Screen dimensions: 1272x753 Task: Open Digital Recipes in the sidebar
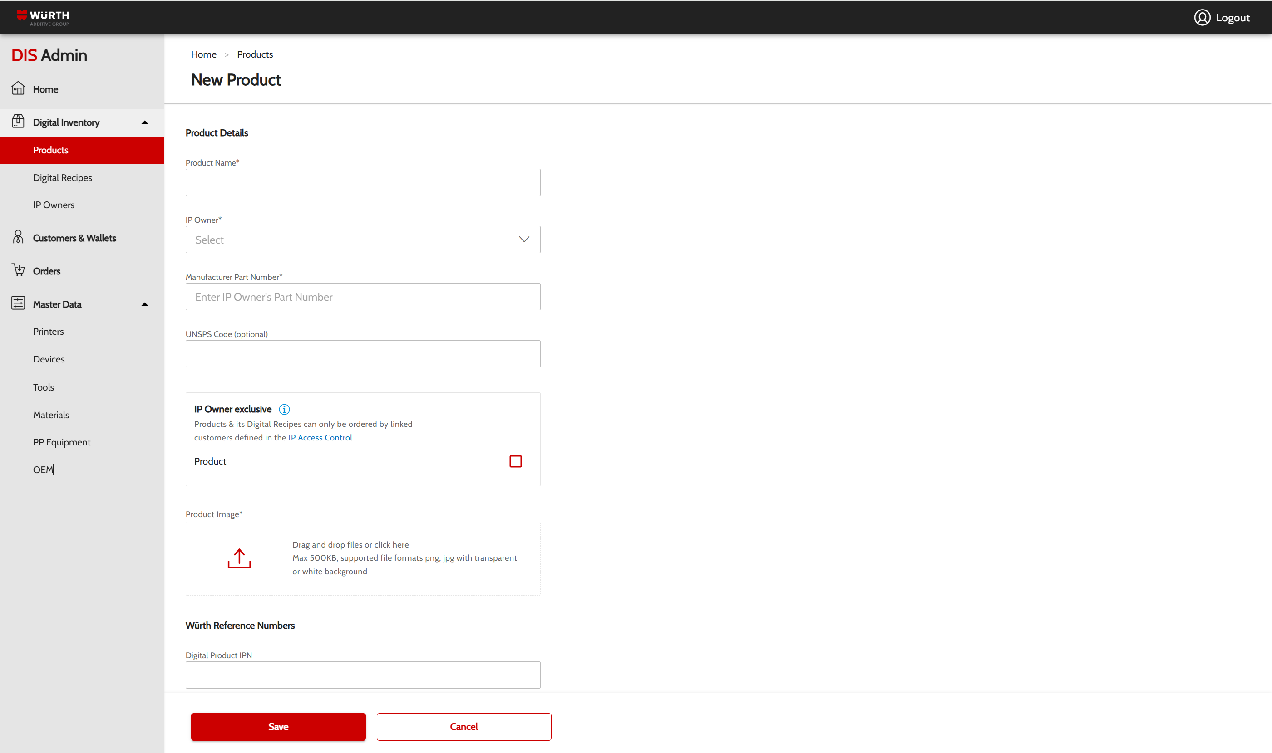63,178
